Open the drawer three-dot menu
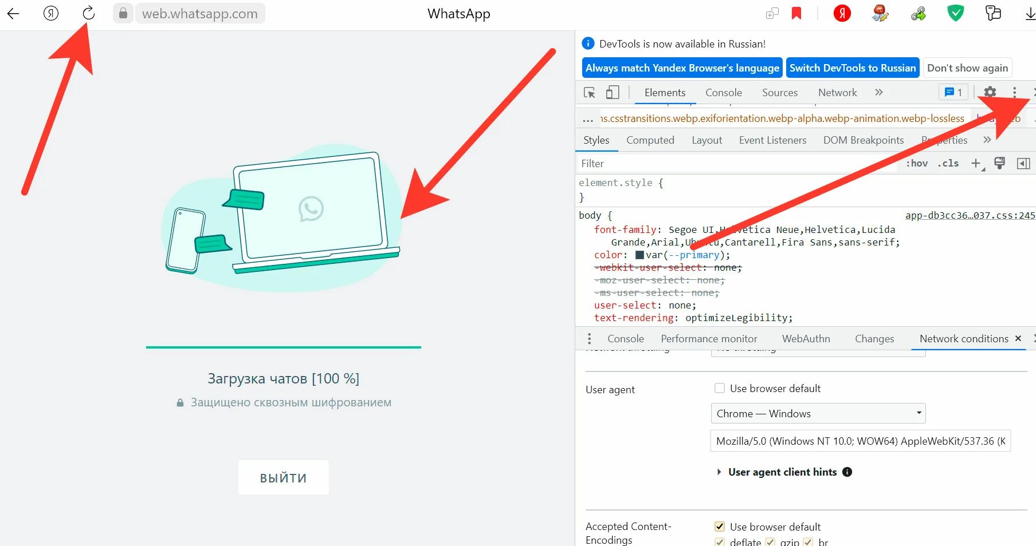The image size is (1036, 546). click(589, 339)
